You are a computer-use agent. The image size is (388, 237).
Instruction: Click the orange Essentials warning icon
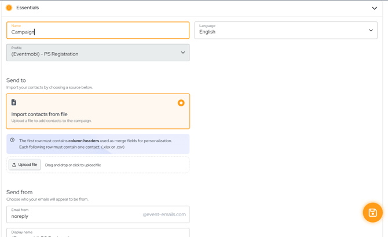tap(9, 8)
